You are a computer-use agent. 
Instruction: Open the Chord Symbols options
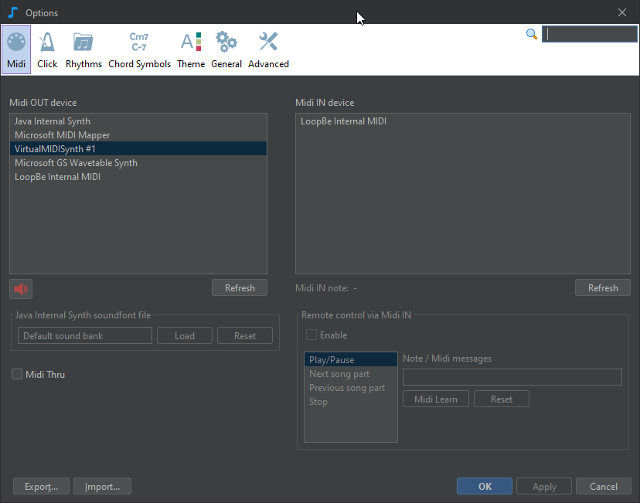(139, 49)
